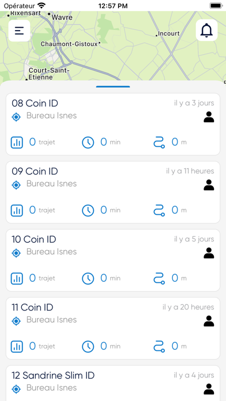This screenshot has width=226, height=401.
Task: Select the 10 Coin ID entry
Action: click(x=113, y=260)
